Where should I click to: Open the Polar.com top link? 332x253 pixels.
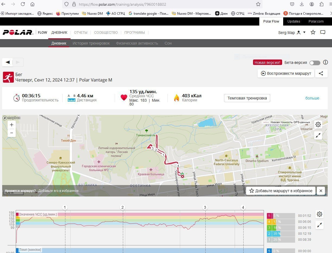[x=316, y=21]
